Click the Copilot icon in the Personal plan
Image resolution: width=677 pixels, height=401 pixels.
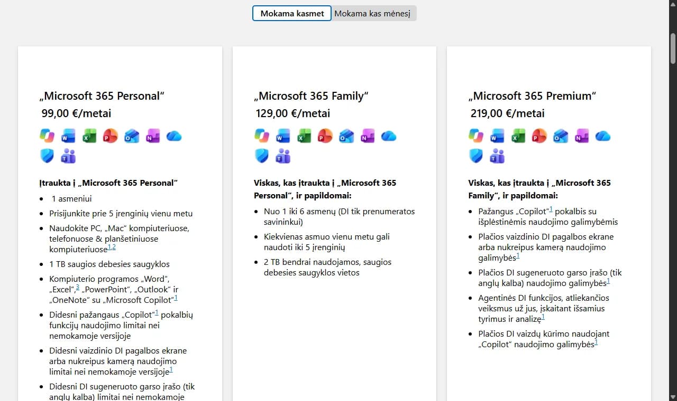pos(47,136)
